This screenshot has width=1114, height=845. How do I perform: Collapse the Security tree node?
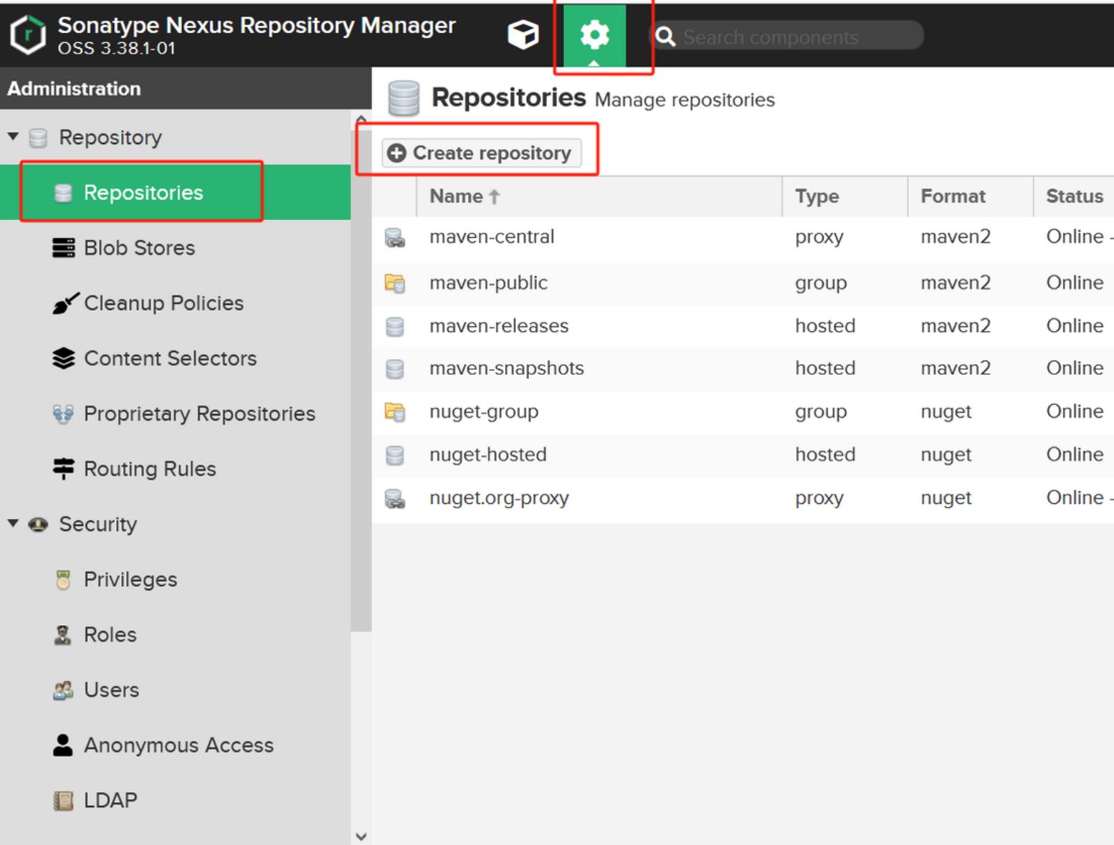pyautogui.click(x=13, y=523)
